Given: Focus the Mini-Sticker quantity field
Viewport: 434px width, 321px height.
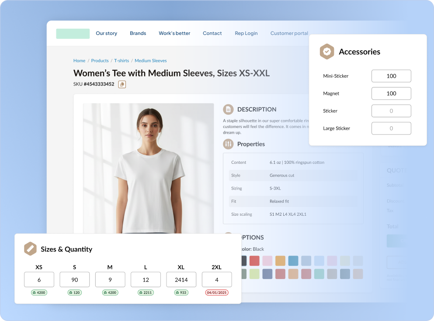Looking at the screenshot, I should 391,76.
